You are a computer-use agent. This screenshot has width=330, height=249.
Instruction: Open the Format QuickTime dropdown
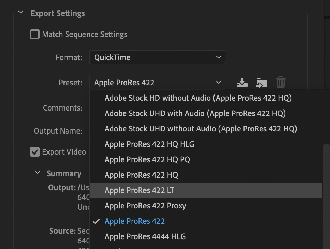pos(157,57)
